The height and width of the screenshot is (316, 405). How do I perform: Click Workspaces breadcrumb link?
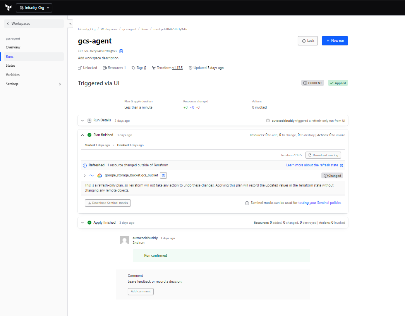tap(109, 29)
